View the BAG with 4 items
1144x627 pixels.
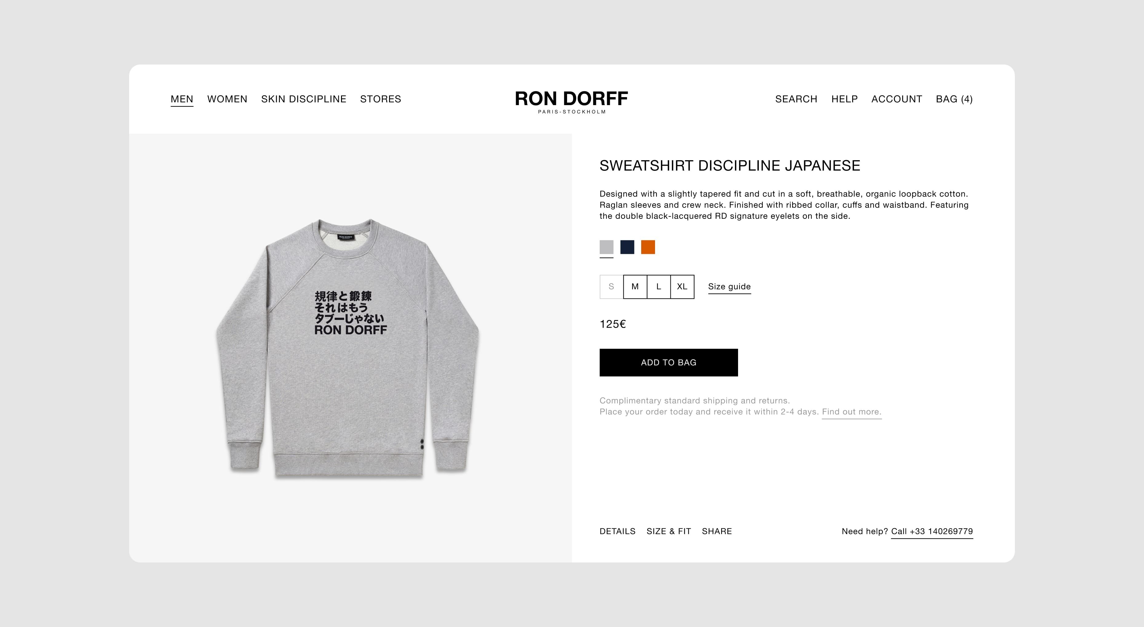(x=954, y=99)
